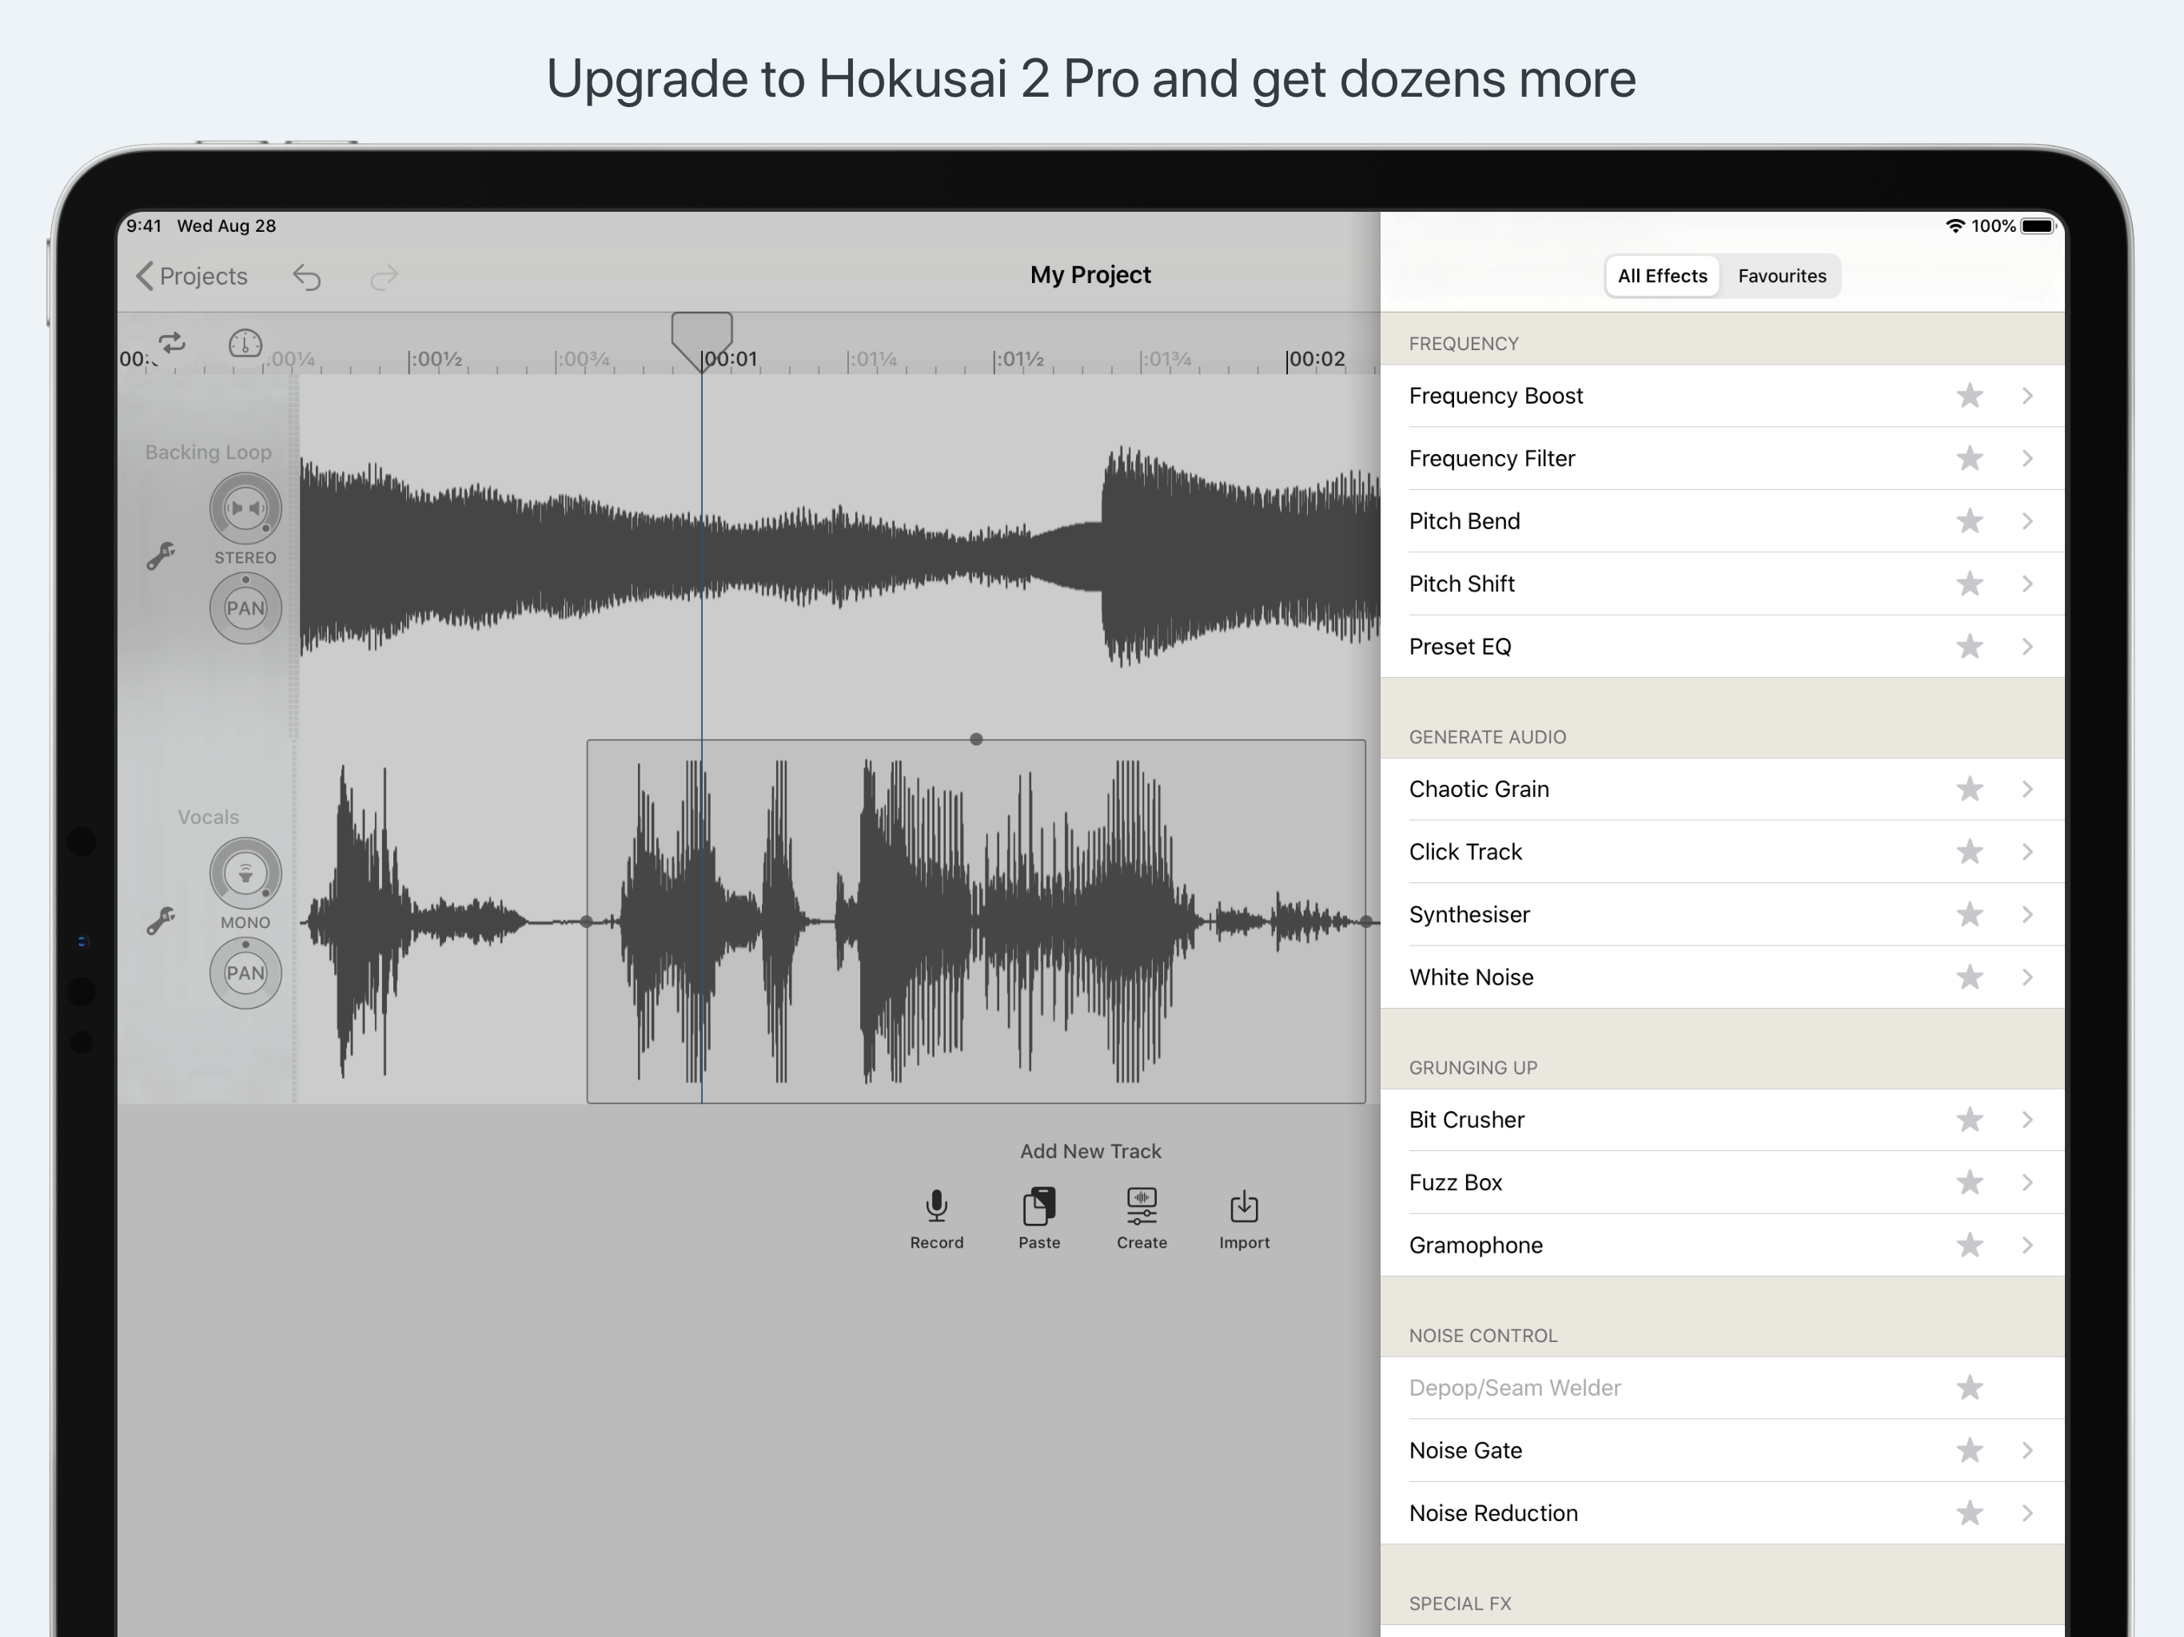Open Bit Crusher disclosure chevron

(2026, 1120)
